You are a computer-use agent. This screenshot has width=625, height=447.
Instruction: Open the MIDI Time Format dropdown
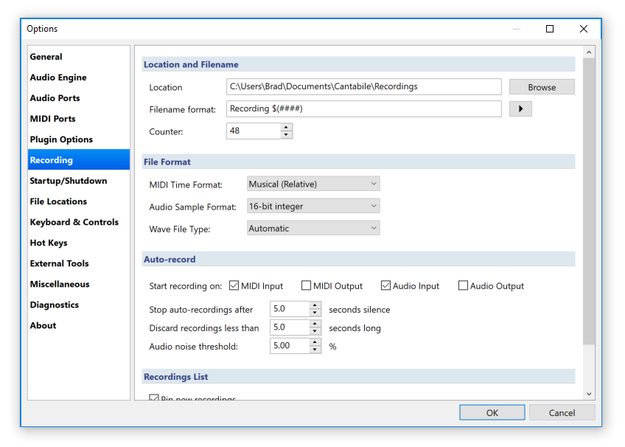313,184
